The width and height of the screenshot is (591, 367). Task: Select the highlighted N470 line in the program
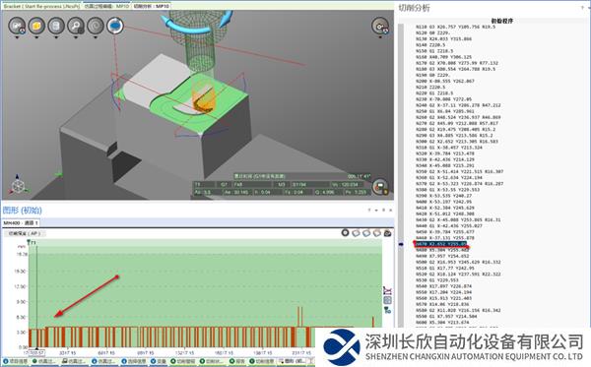(x=441, y=244)
